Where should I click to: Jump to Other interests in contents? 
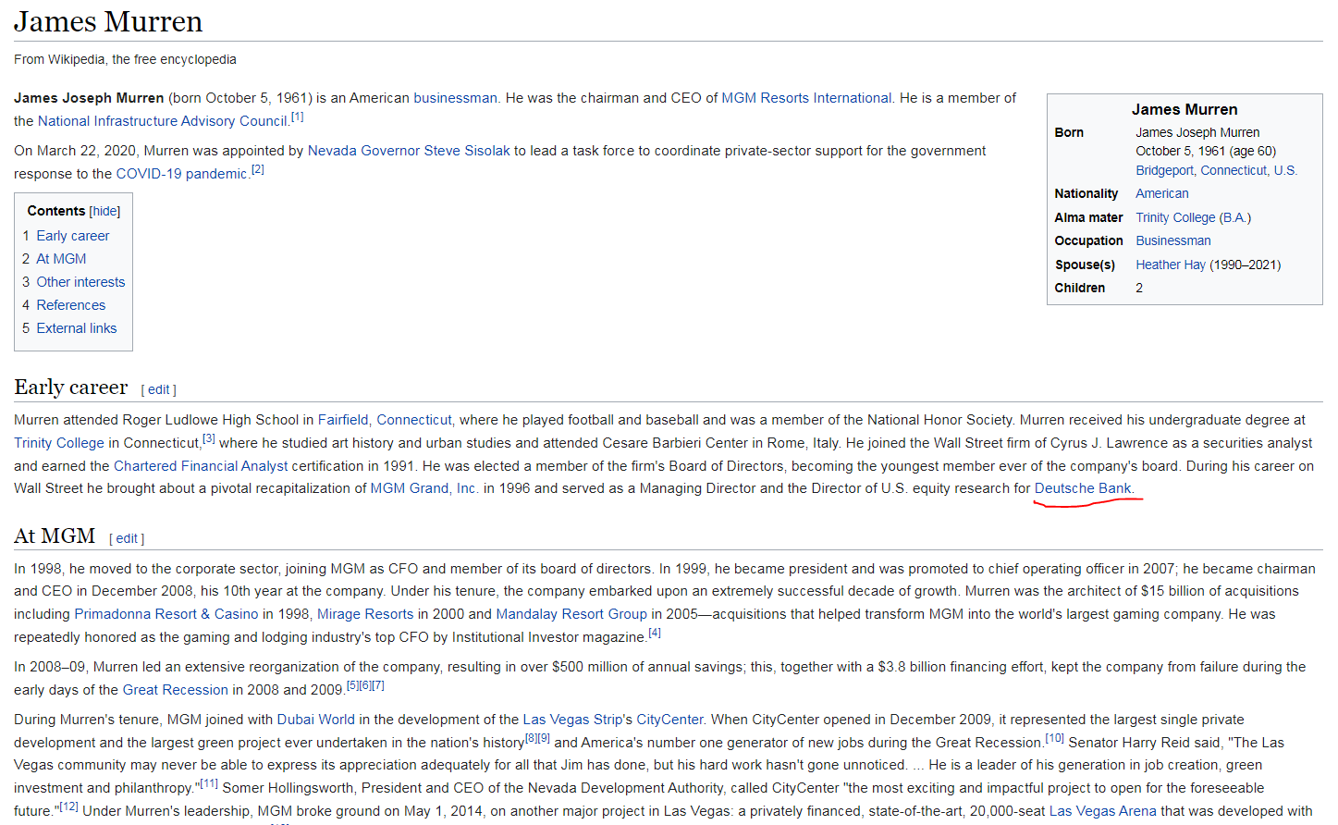[80, 282]
